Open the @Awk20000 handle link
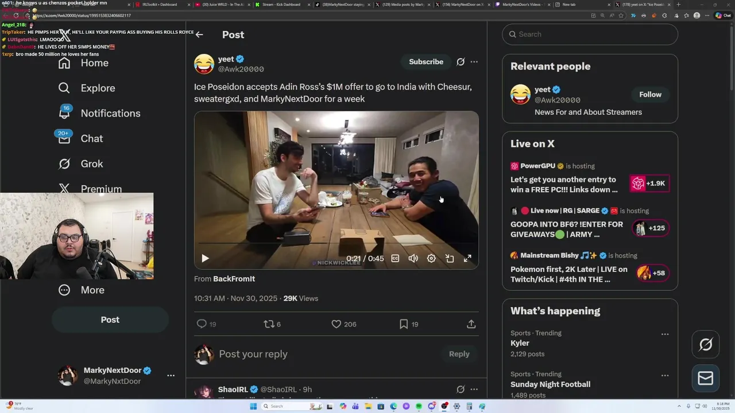Image resolution: width=735 pixels, height=413 pixels. pyautogui.click(x=241, y=69)
